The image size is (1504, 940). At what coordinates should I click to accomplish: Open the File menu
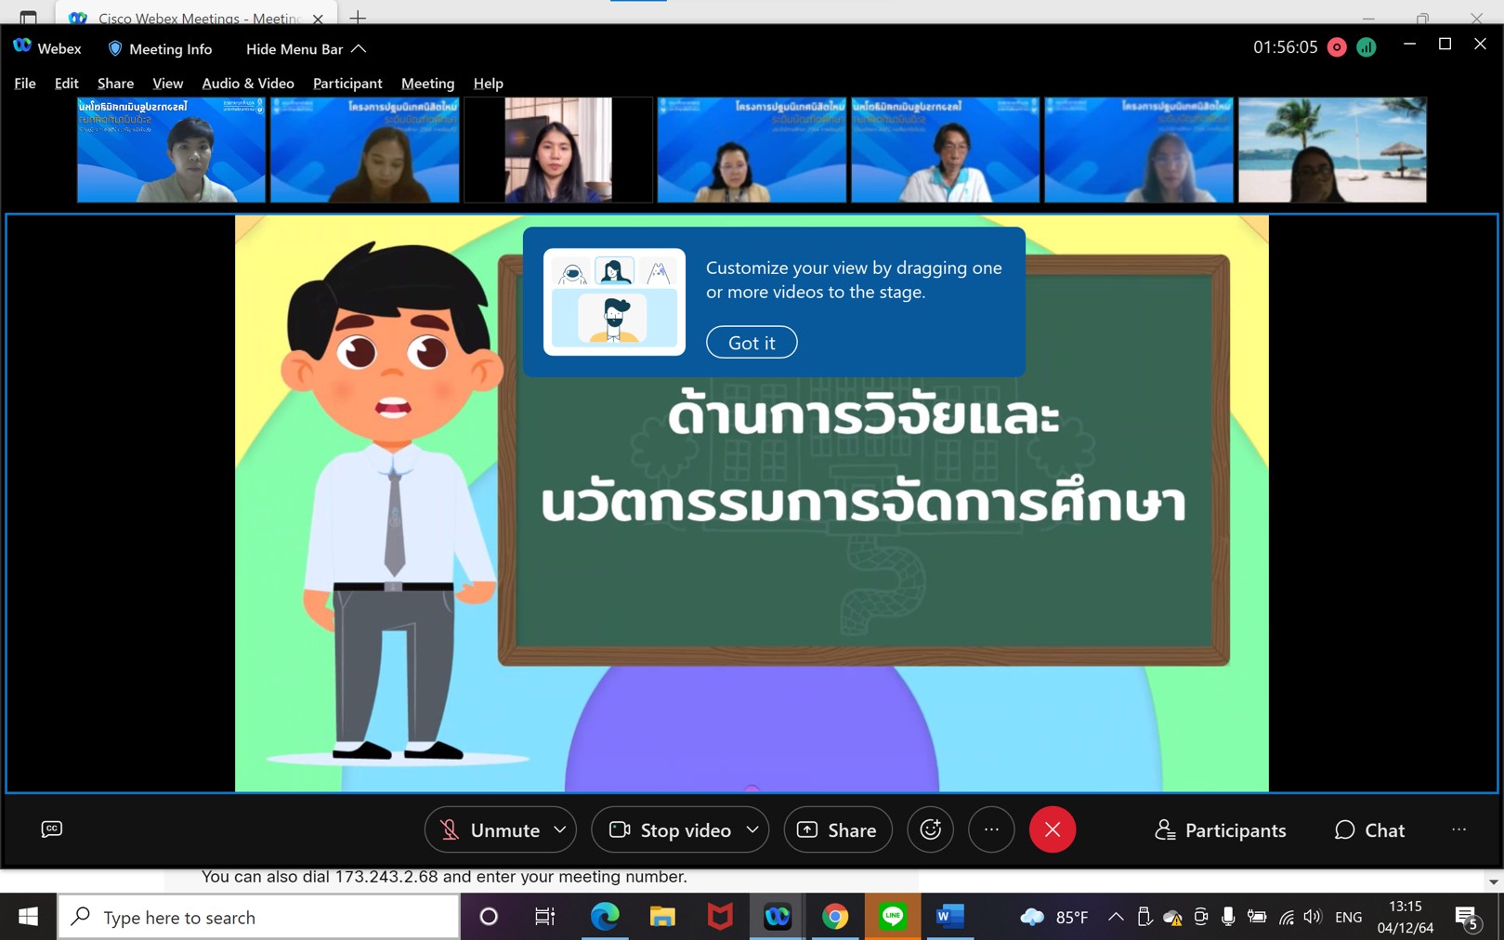tap(25, 83)
